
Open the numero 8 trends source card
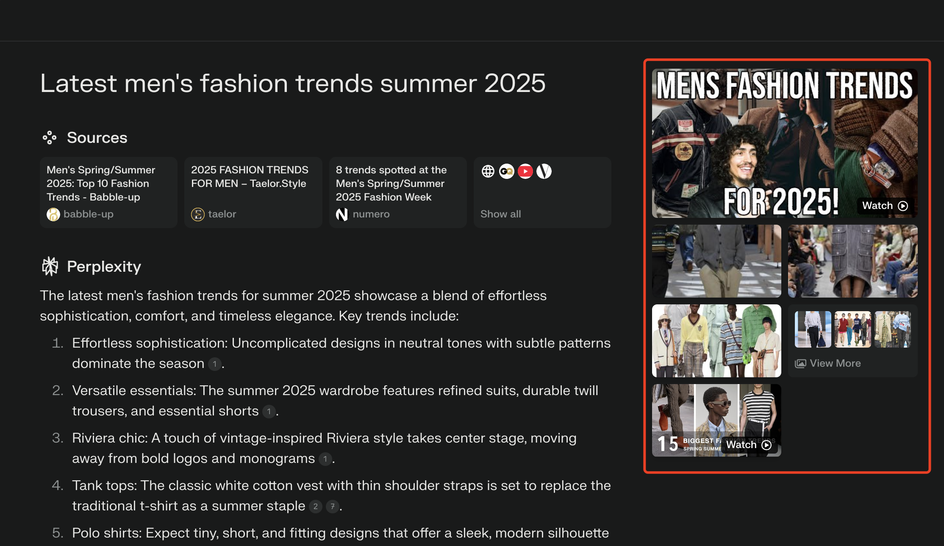point(391,184)
